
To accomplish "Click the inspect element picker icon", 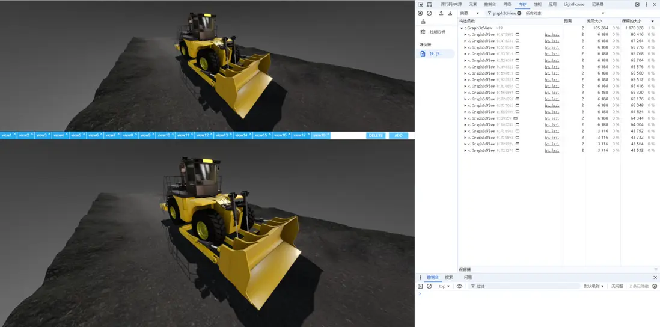I will click(421, 5).
